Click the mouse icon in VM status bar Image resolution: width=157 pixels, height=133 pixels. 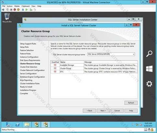149,129
